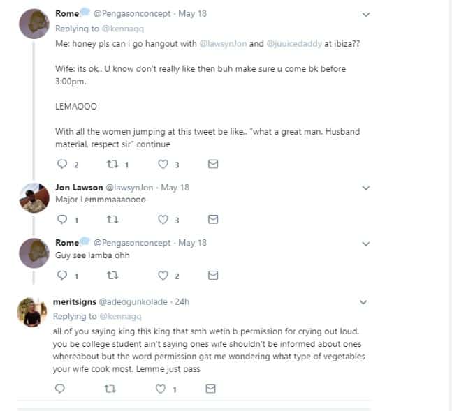Retweet Jon Lawson's tweet
This screenshot has height=411, width=452.
pos(110,219)
